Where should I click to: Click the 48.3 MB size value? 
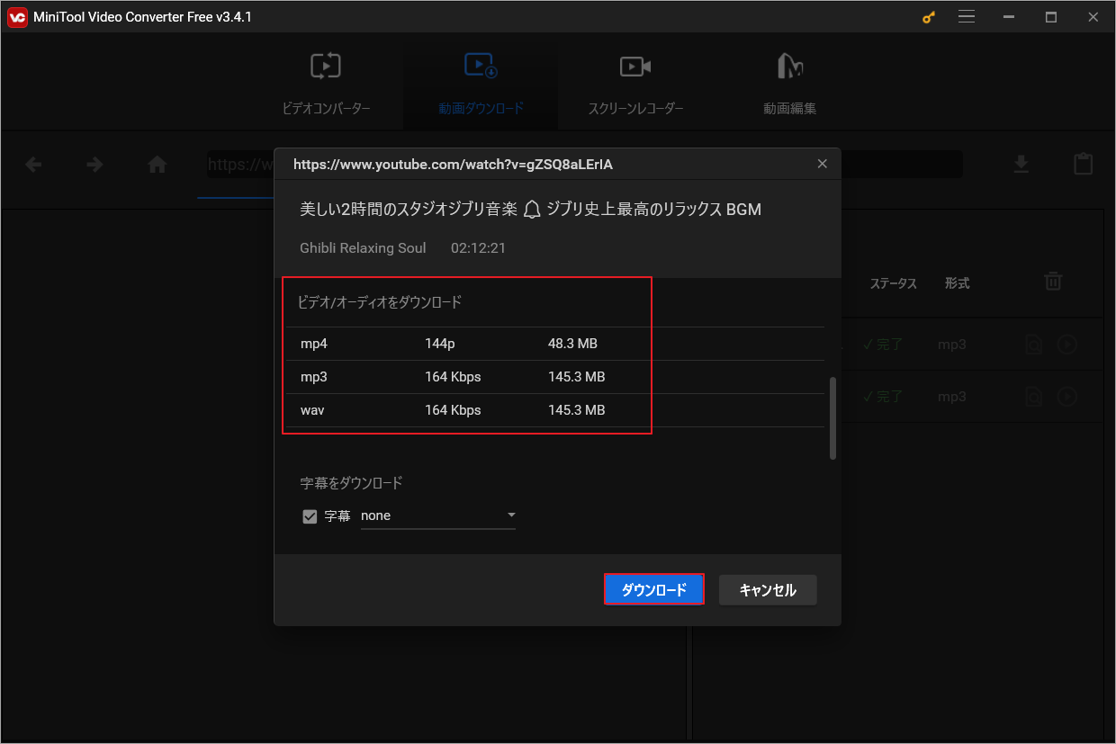(x=572, y=344)
